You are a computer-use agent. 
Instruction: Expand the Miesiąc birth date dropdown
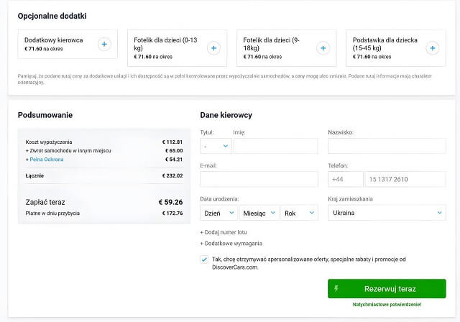tap(259, 213)
